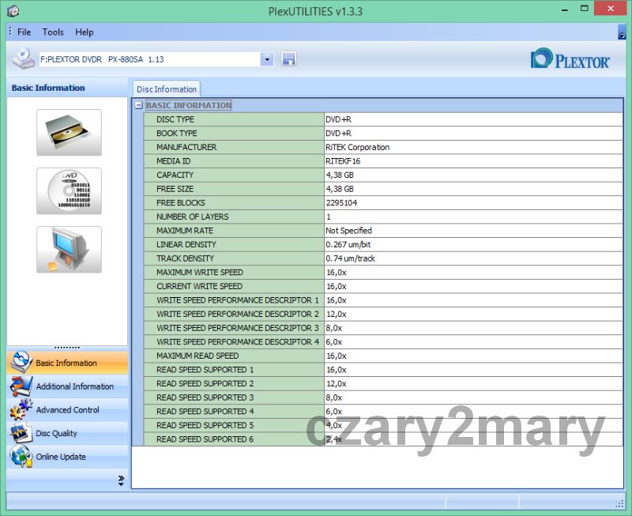The image size is (632, 516).
Task: Click the Basic Information disc icon in sidebar
Action: [21, 362]
